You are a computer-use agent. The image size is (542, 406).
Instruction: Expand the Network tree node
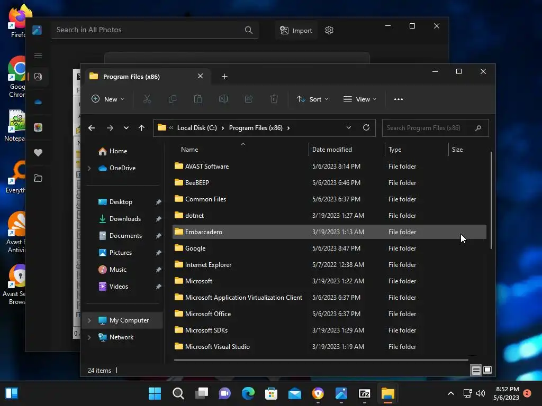[x=89, y=337]
